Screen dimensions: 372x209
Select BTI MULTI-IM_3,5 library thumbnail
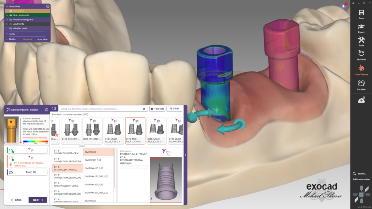tap(114, 131)
